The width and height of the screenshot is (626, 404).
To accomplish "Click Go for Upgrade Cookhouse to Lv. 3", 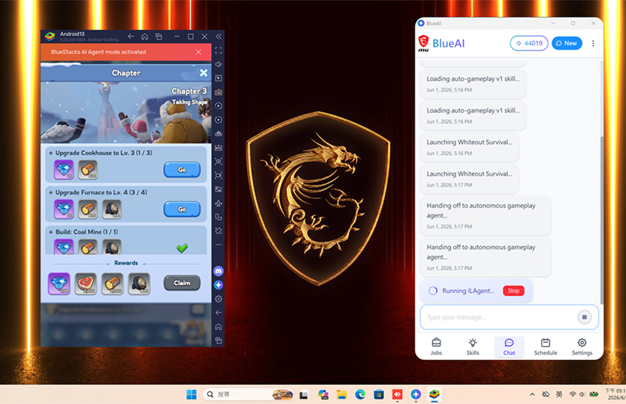I will point(182,170).
